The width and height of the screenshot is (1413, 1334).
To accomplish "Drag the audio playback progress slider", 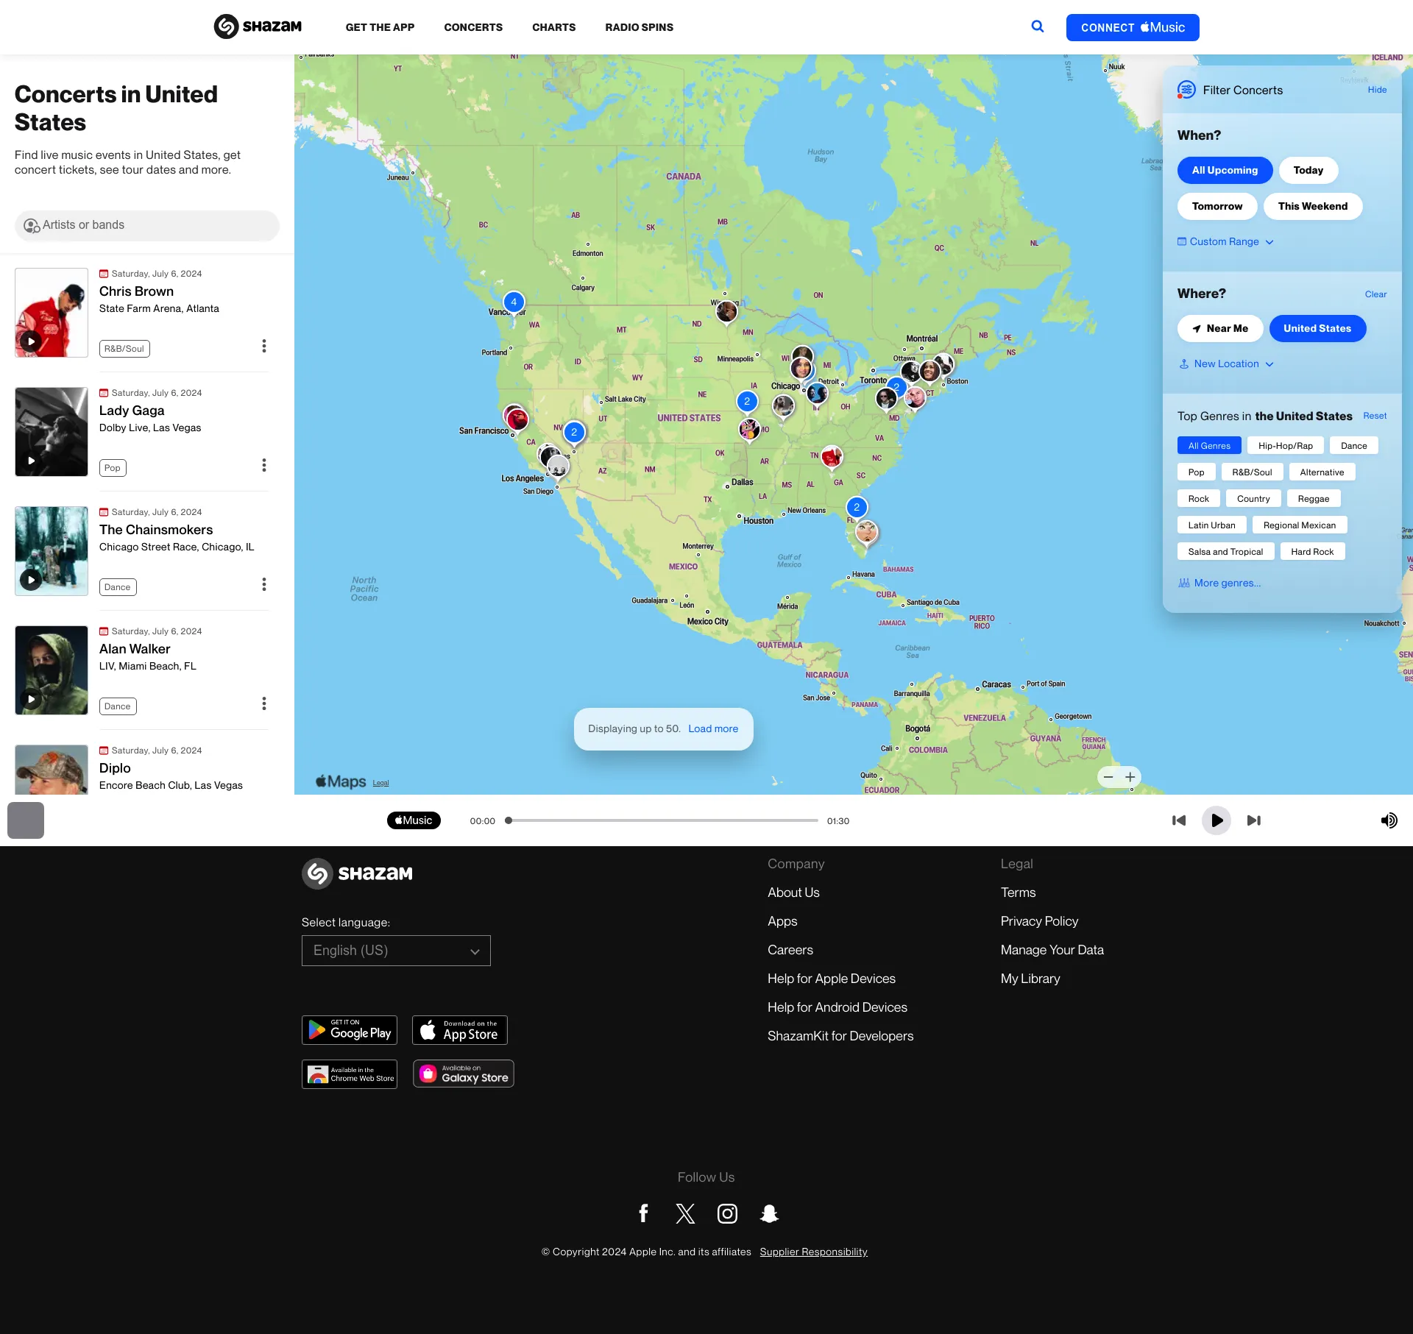I will click(506, 820).
